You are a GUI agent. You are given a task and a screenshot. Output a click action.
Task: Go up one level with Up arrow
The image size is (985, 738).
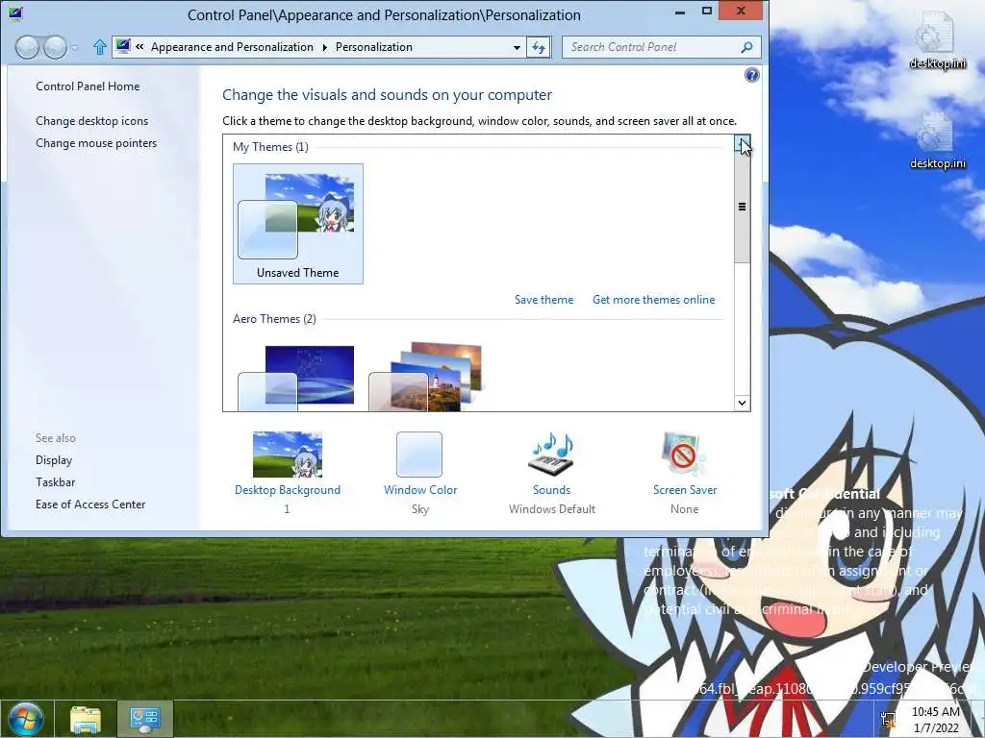[99, 47]
